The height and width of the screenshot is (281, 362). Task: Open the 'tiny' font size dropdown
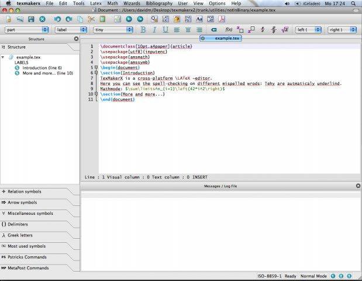(x=111, y=29)
